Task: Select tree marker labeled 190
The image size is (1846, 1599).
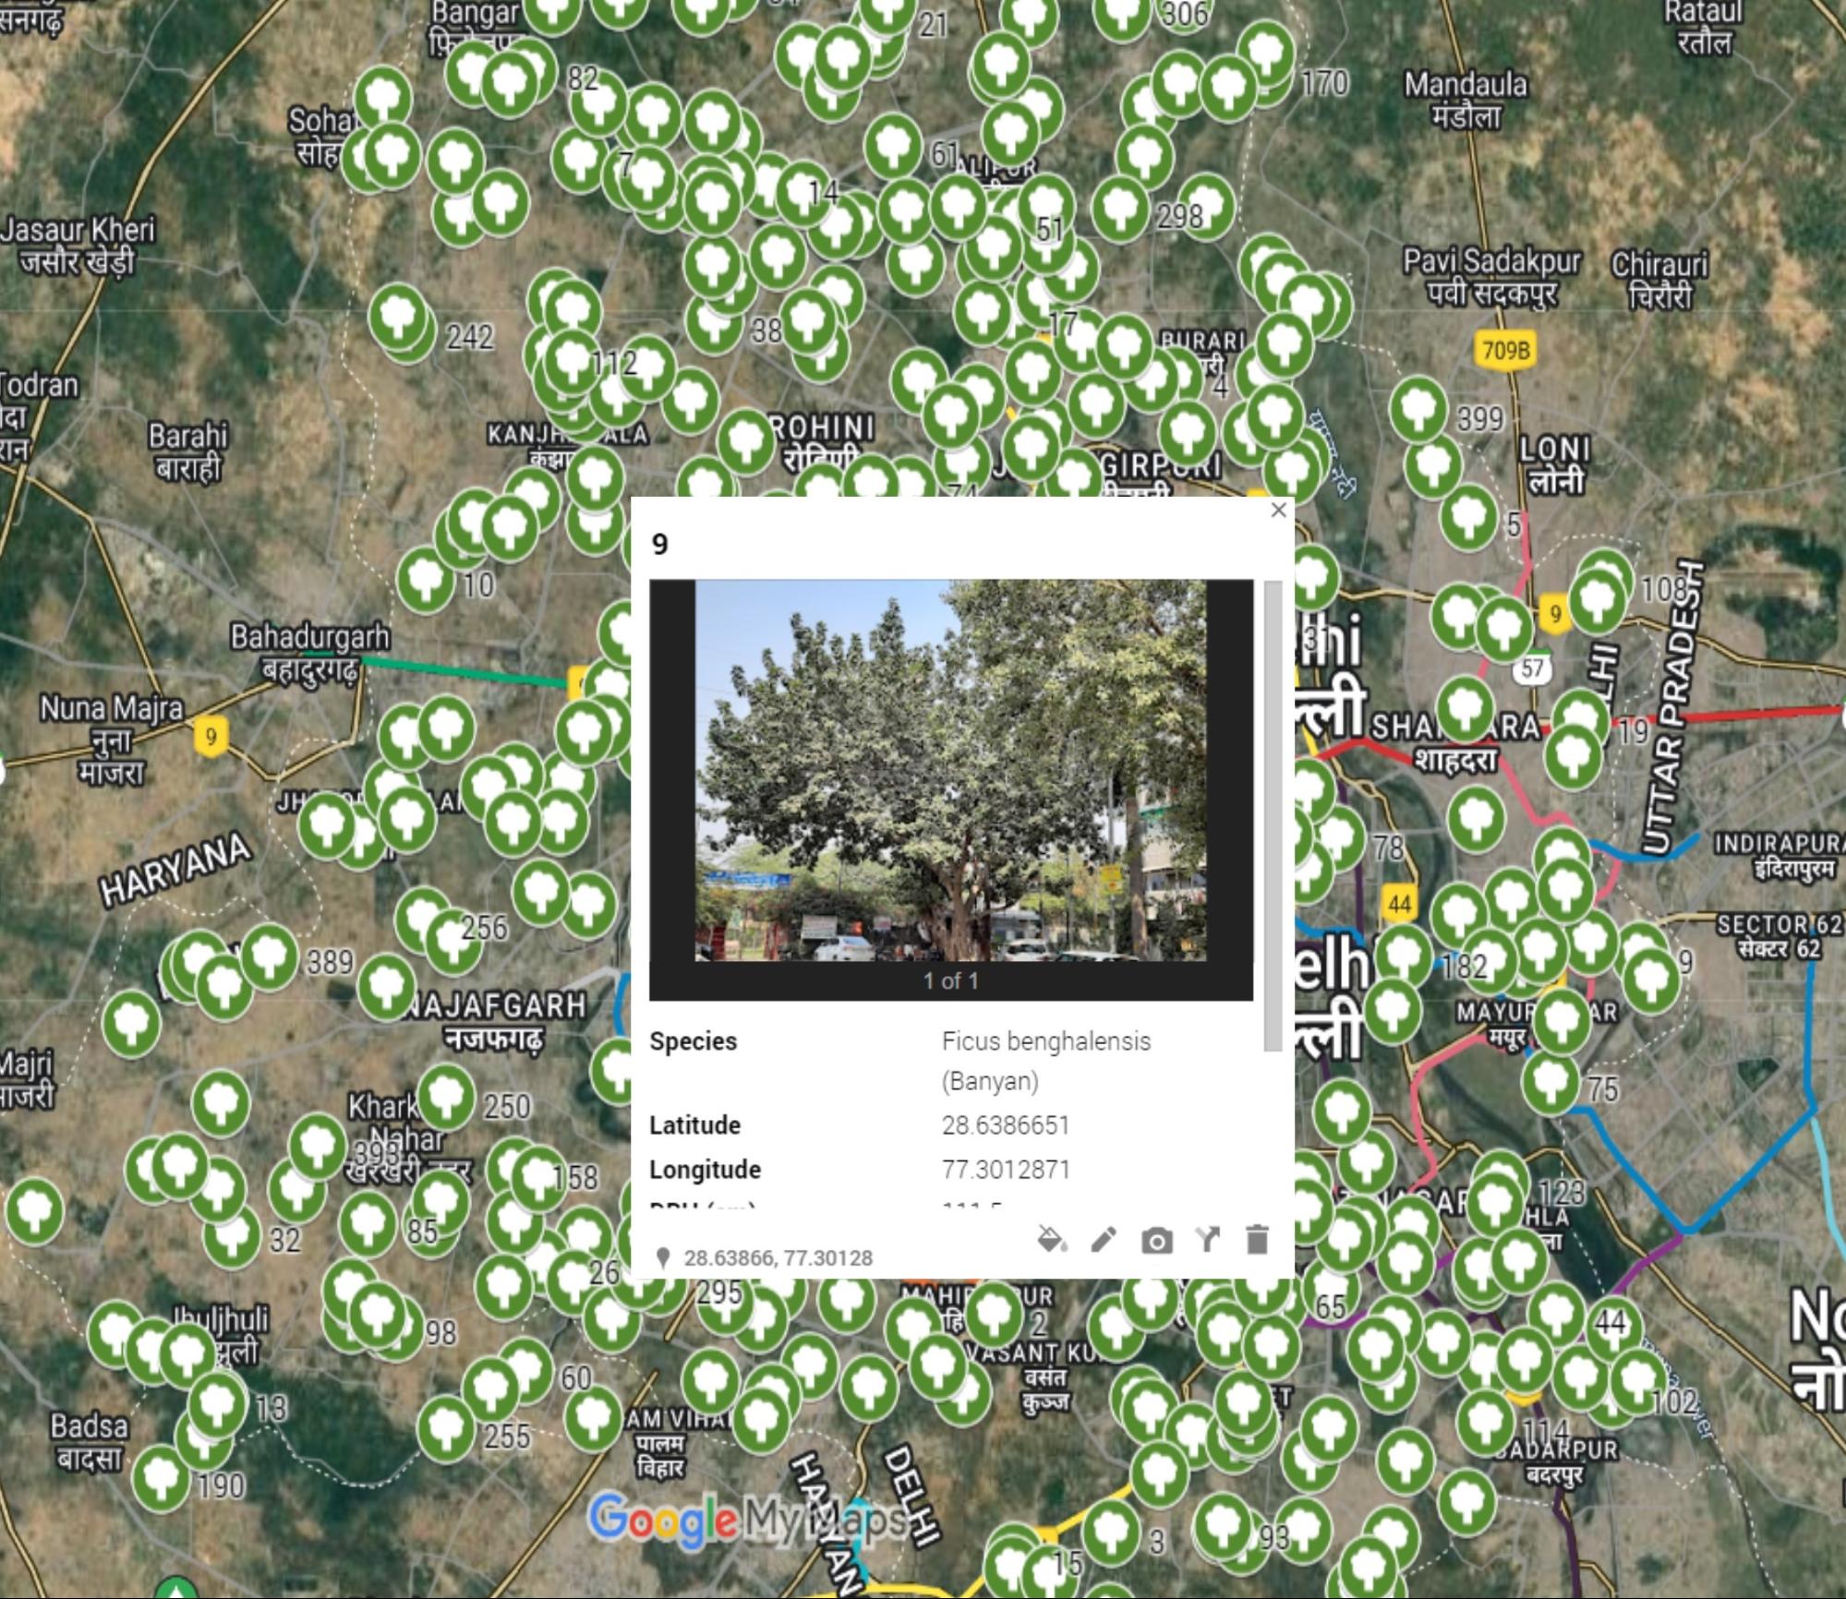Action: 162,1478
